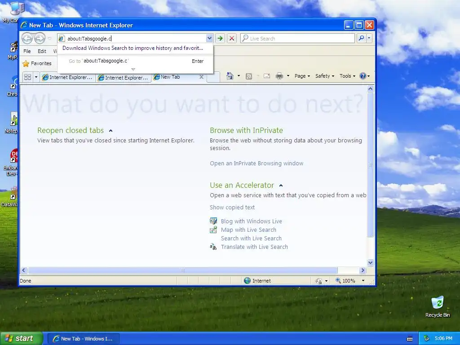The height and width of the screenshot is (345, 460).
Task: Click vertical scrollbar up arrow
Action: click(370, 88)
